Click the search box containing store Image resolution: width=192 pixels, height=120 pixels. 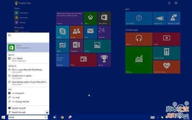tap(28, 117)
